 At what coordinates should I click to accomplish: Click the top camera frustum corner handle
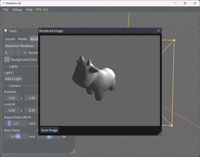point(174,40)
